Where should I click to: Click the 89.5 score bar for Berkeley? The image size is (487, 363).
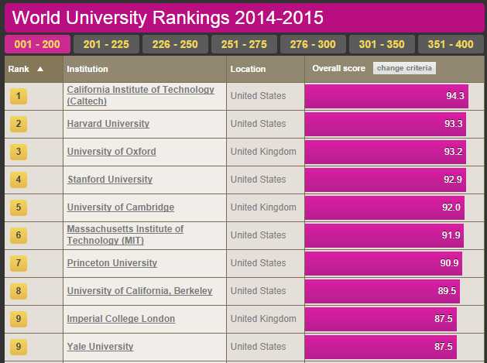(382, 291)
